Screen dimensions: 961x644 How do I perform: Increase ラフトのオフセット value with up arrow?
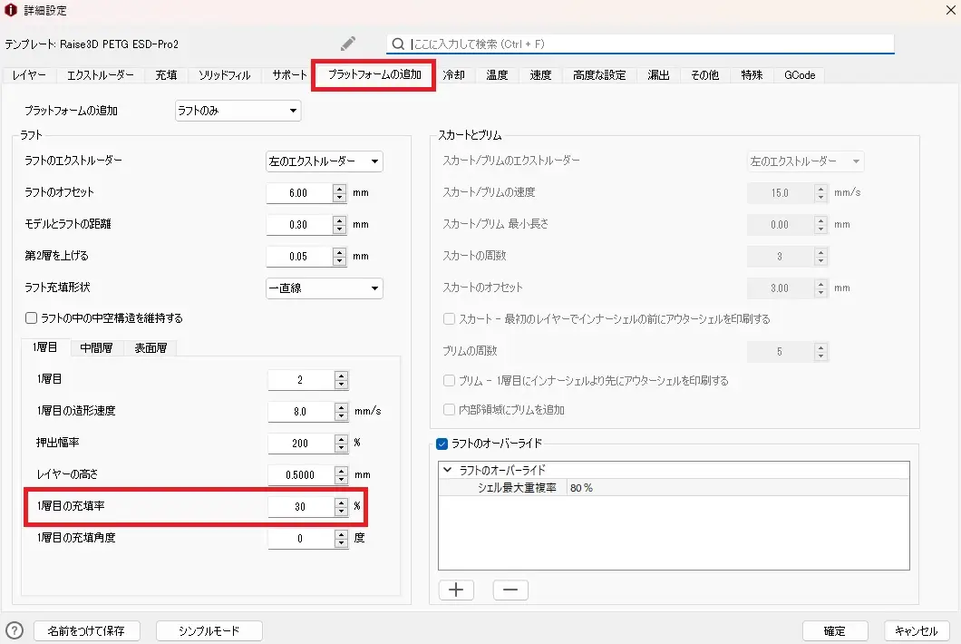coord(340,189)
